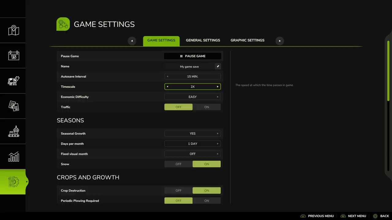Set Crop Destruction to ON
Image resolution: width=392 pixels, height=220 pixels.
(207, 191)
